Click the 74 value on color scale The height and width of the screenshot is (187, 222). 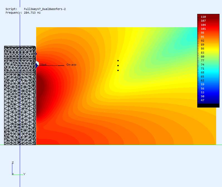(x=203, y=65)
